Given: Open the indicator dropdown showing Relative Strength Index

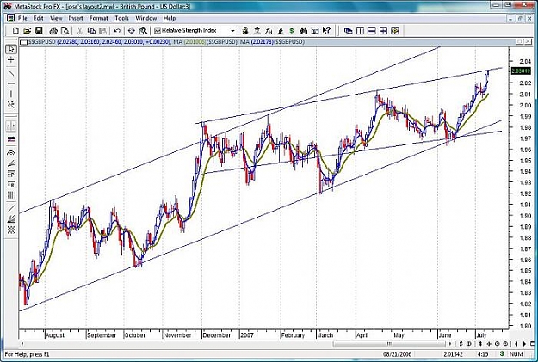Looking at the screenshot, I should [195, 31].
